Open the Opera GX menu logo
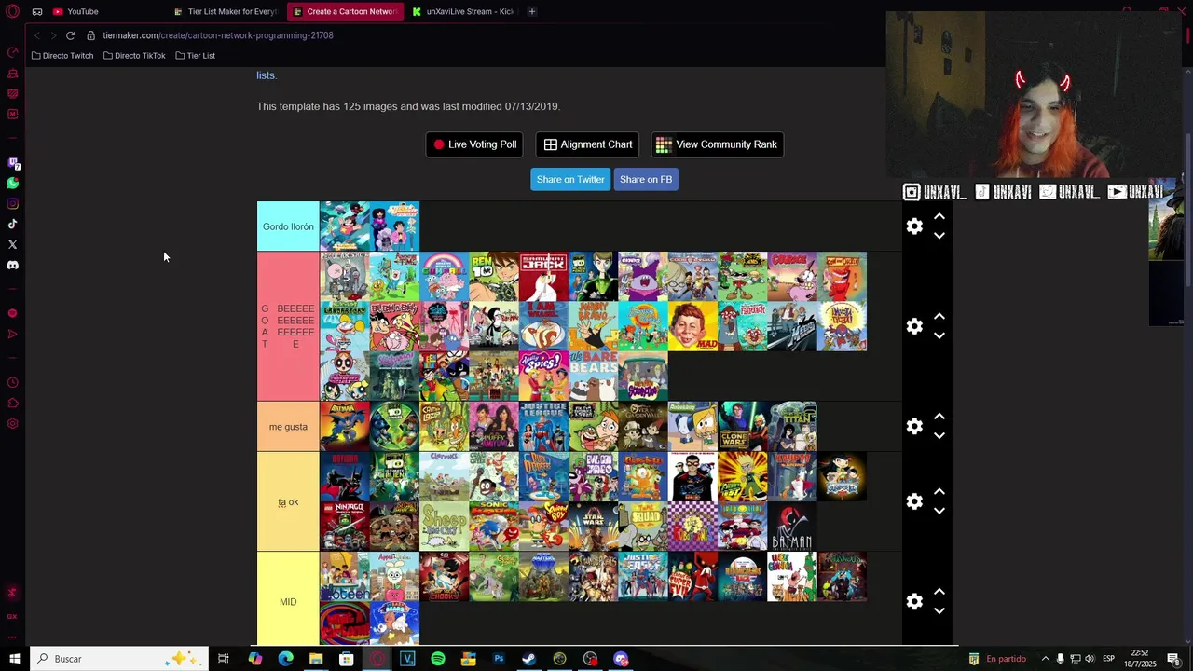The width and height of the screenshot is (1193, 671). (12, 11)
